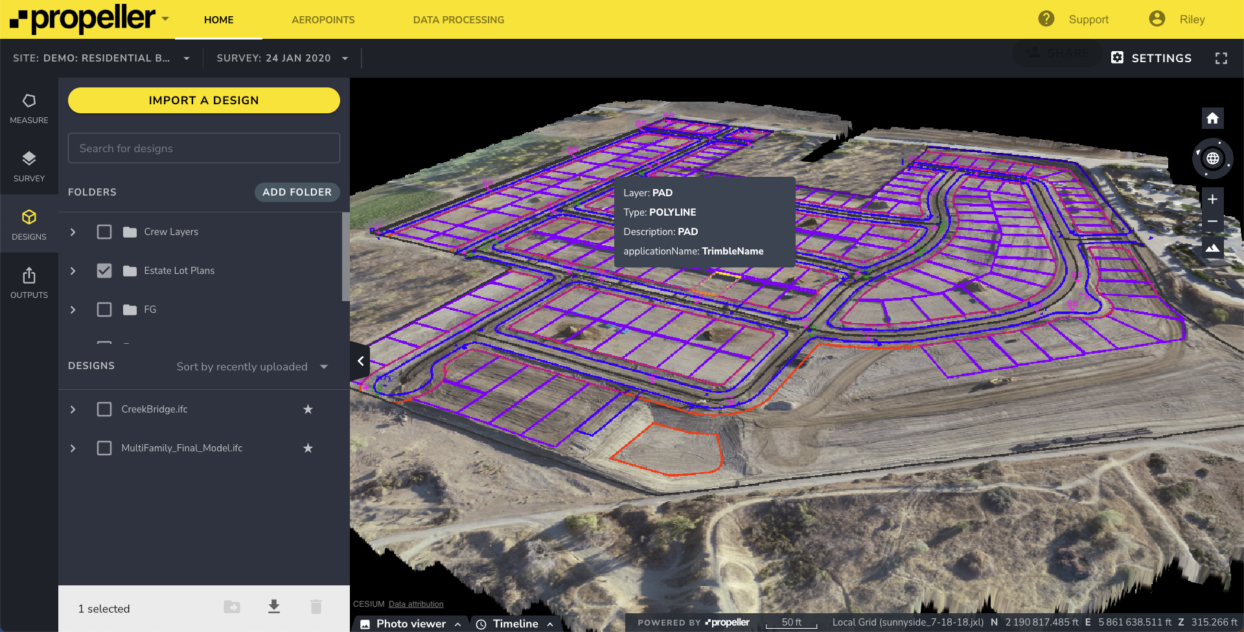
Task: Go to the Home tab
Action: coord(218,19)
